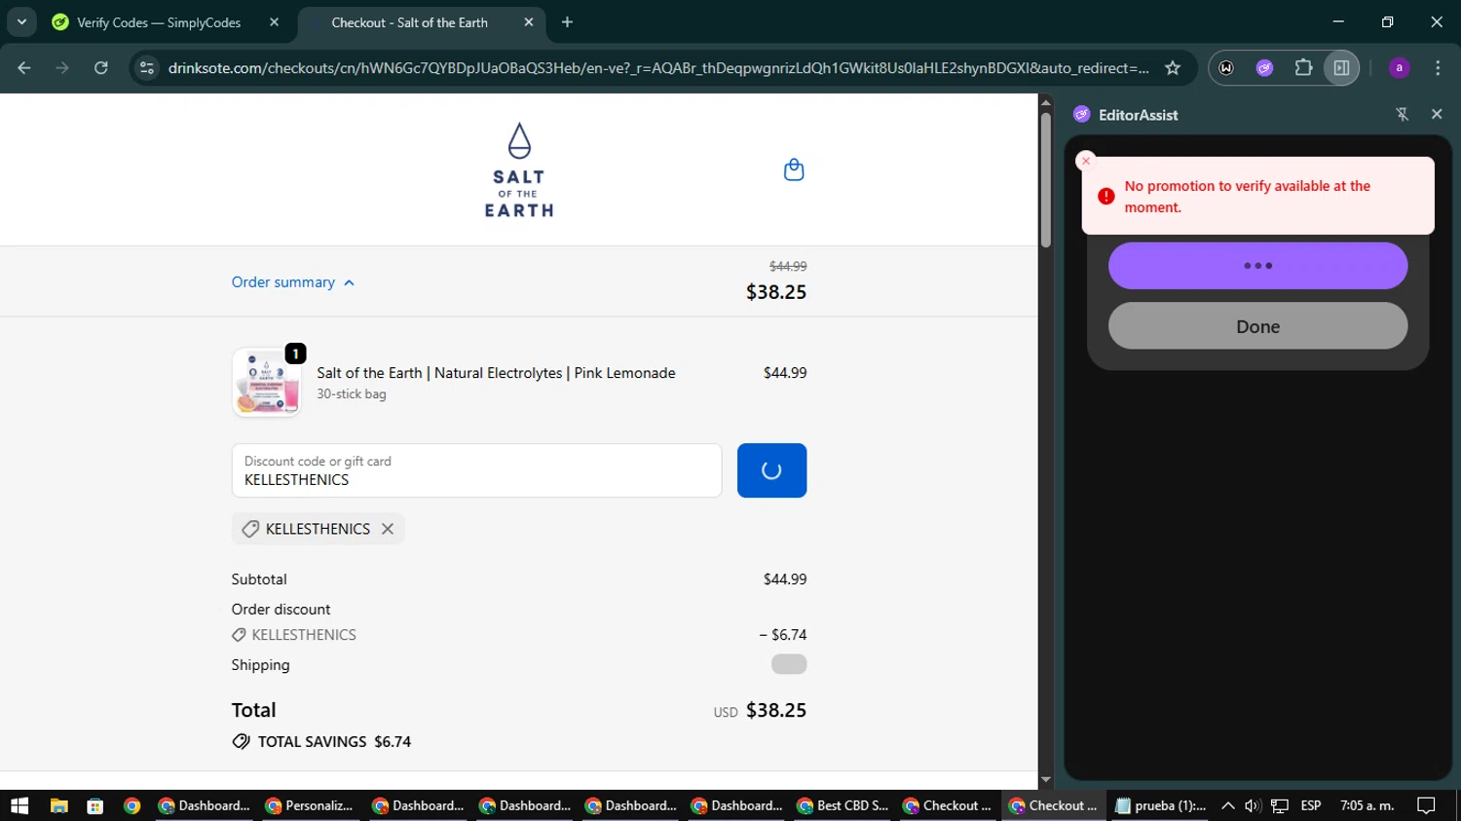Click the ESP language indicator
The width and height of the screenshot is (1461, 821).
[1311, 805]
